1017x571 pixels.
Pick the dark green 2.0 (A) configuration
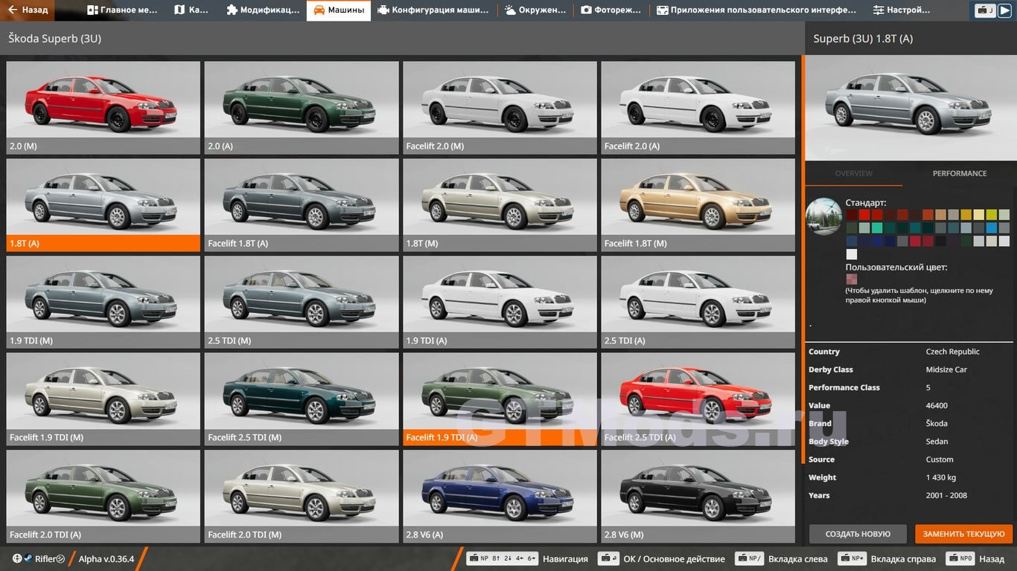(302, 108)
